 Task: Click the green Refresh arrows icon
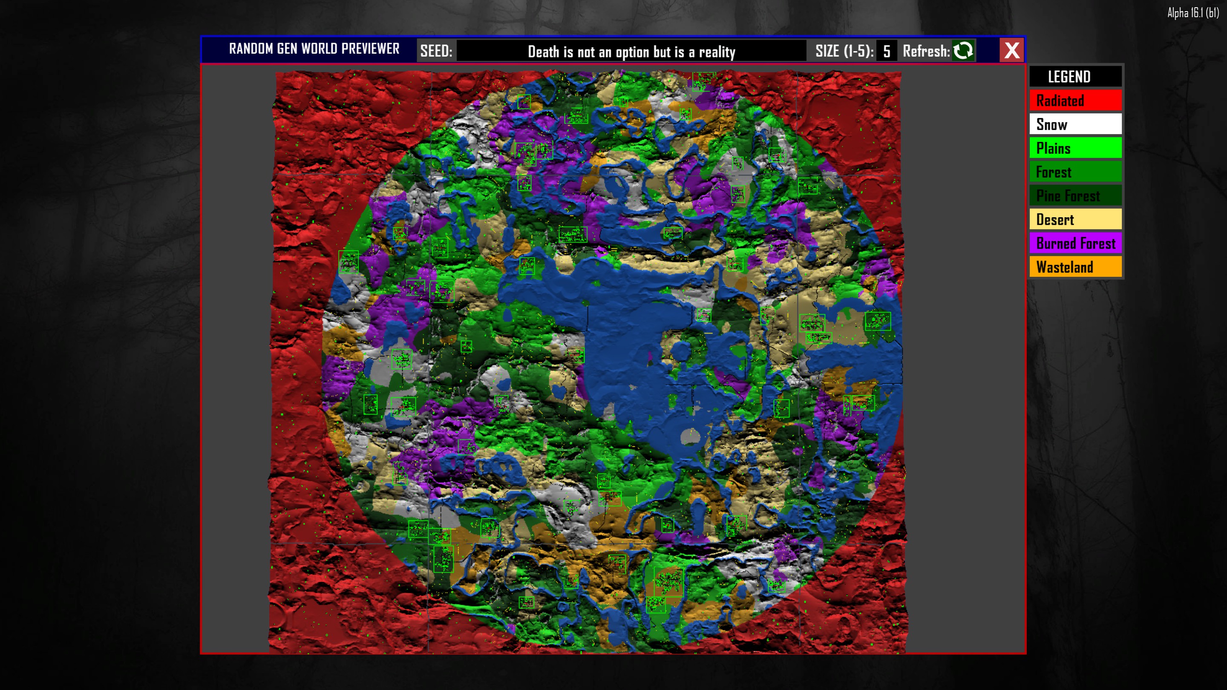[x=964, y=51]
